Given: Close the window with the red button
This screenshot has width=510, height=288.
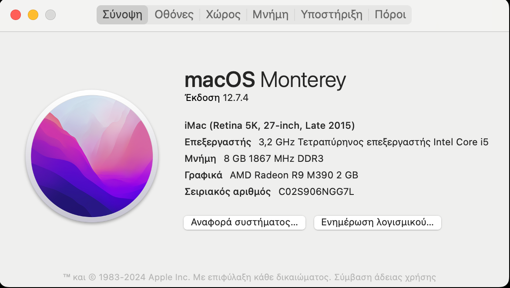Looking at the screenshot, I should (x=16, y=15).
